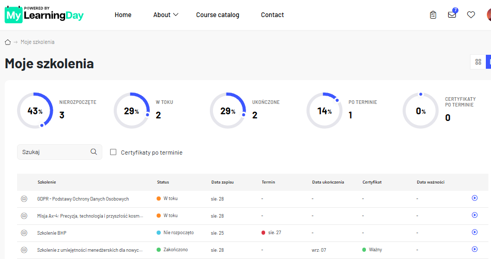Sort by the Data ważności column header
The width and height of the screenshot is (491, 259).
click(x=431, y=182)
